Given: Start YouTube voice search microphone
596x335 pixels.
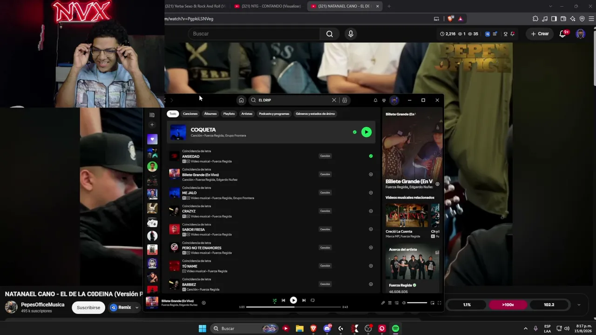Looking at the screenshot, I should click(x=351, y=33).
